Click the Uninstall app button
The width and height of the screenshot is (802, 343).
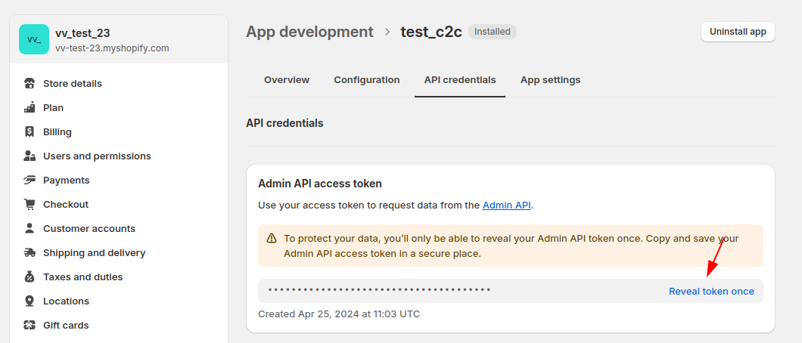pos(738,32)
